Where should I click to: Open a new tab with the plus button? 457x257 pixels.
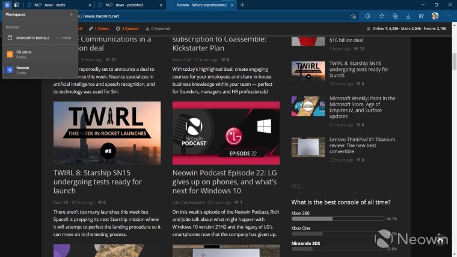pos(242,5)
